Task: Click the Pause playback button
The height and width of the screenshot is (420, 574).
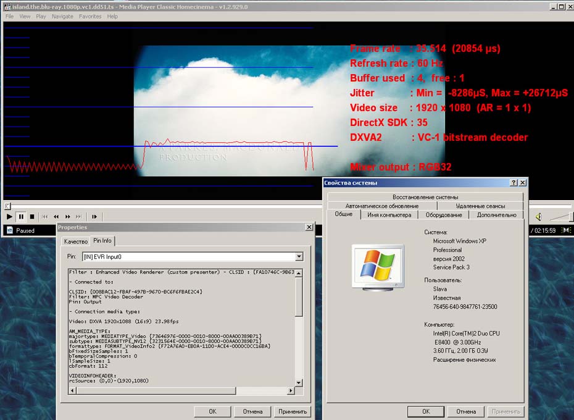Action: click(21, 217)
